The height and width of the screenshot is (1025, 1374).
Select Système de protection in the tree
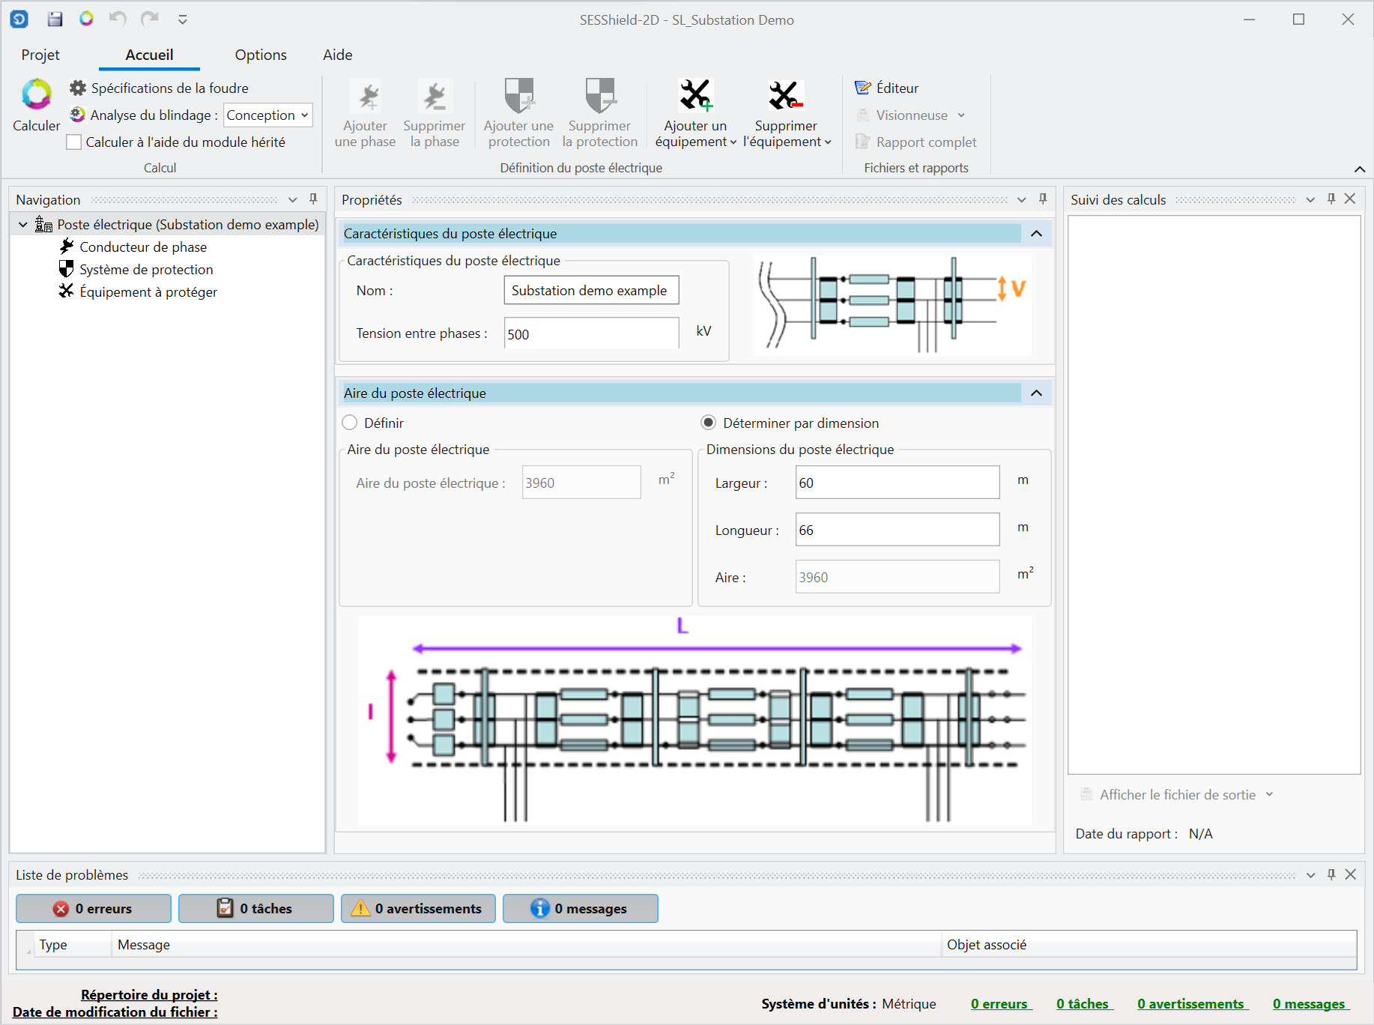coord(146,270)
